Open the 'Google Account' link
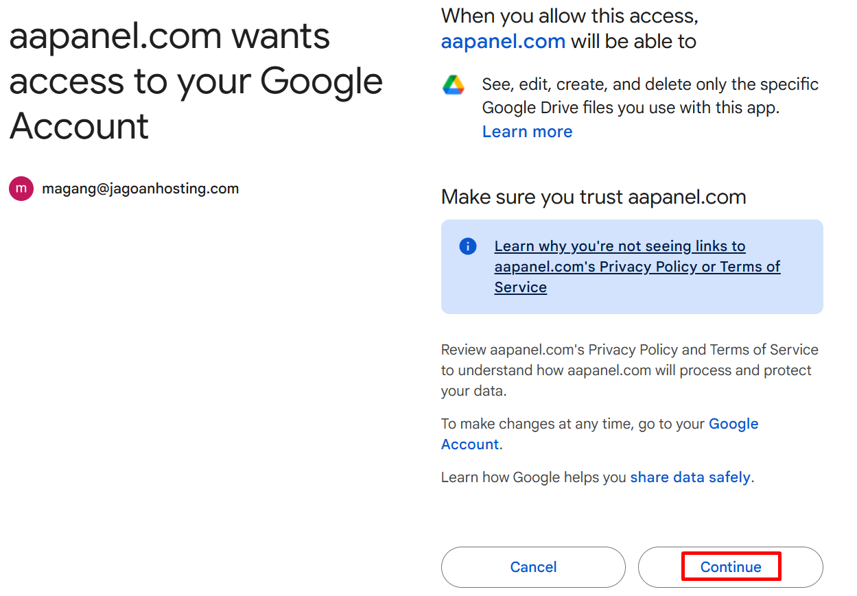 (600, 434)
